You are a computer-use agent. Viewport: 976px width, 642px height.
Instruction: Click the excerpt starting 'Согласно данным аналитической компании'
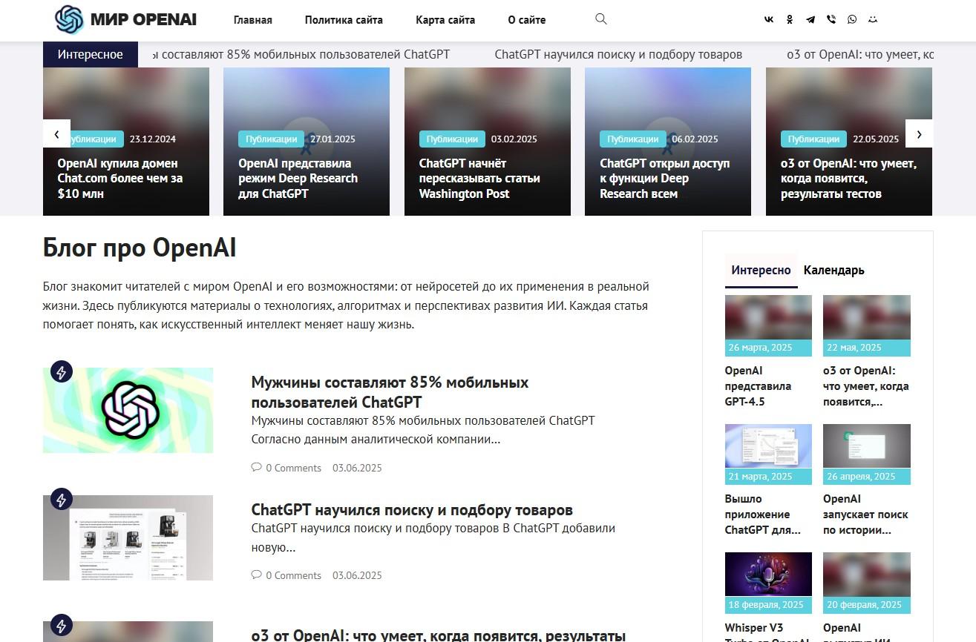pos(376,439)
